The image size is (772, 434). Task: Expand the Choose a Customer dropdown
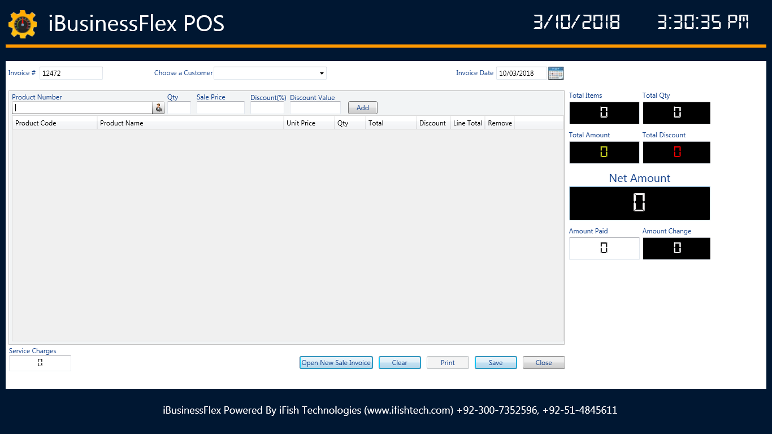[x=322, y=73]
